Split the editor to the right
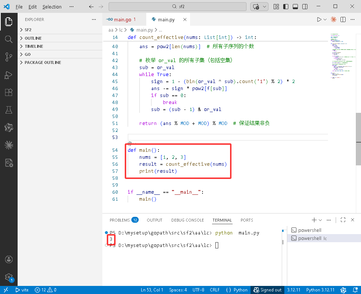 343,19
